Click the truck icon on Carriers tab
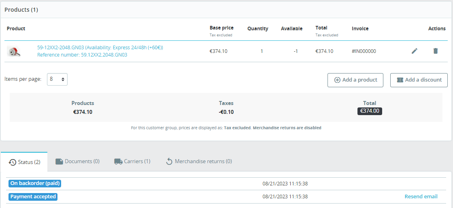Screen dimensions: 453x208 [x=118, y=162]
